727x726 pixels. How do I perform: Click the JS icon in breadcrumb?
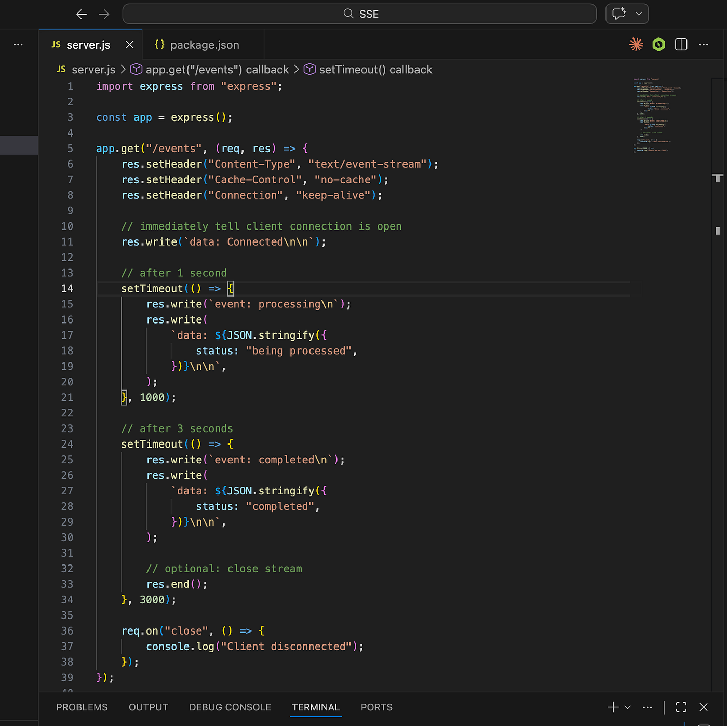click(61, 70)
